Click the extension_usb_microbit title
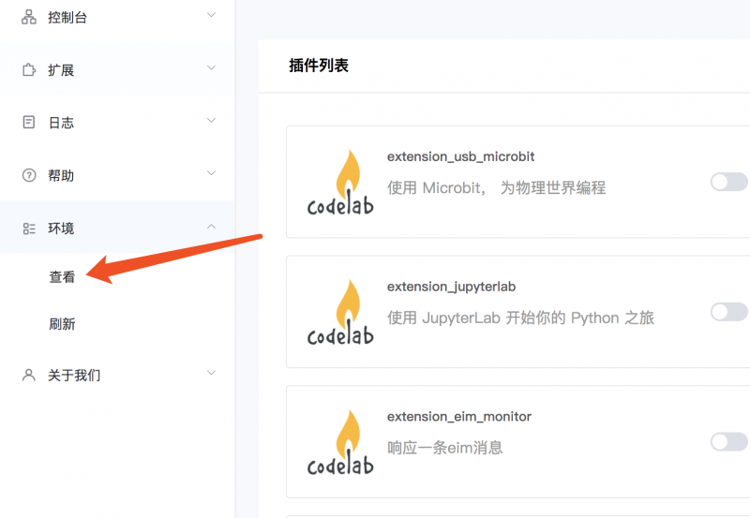This screenshot has width=750, height=518. point(460,156)
